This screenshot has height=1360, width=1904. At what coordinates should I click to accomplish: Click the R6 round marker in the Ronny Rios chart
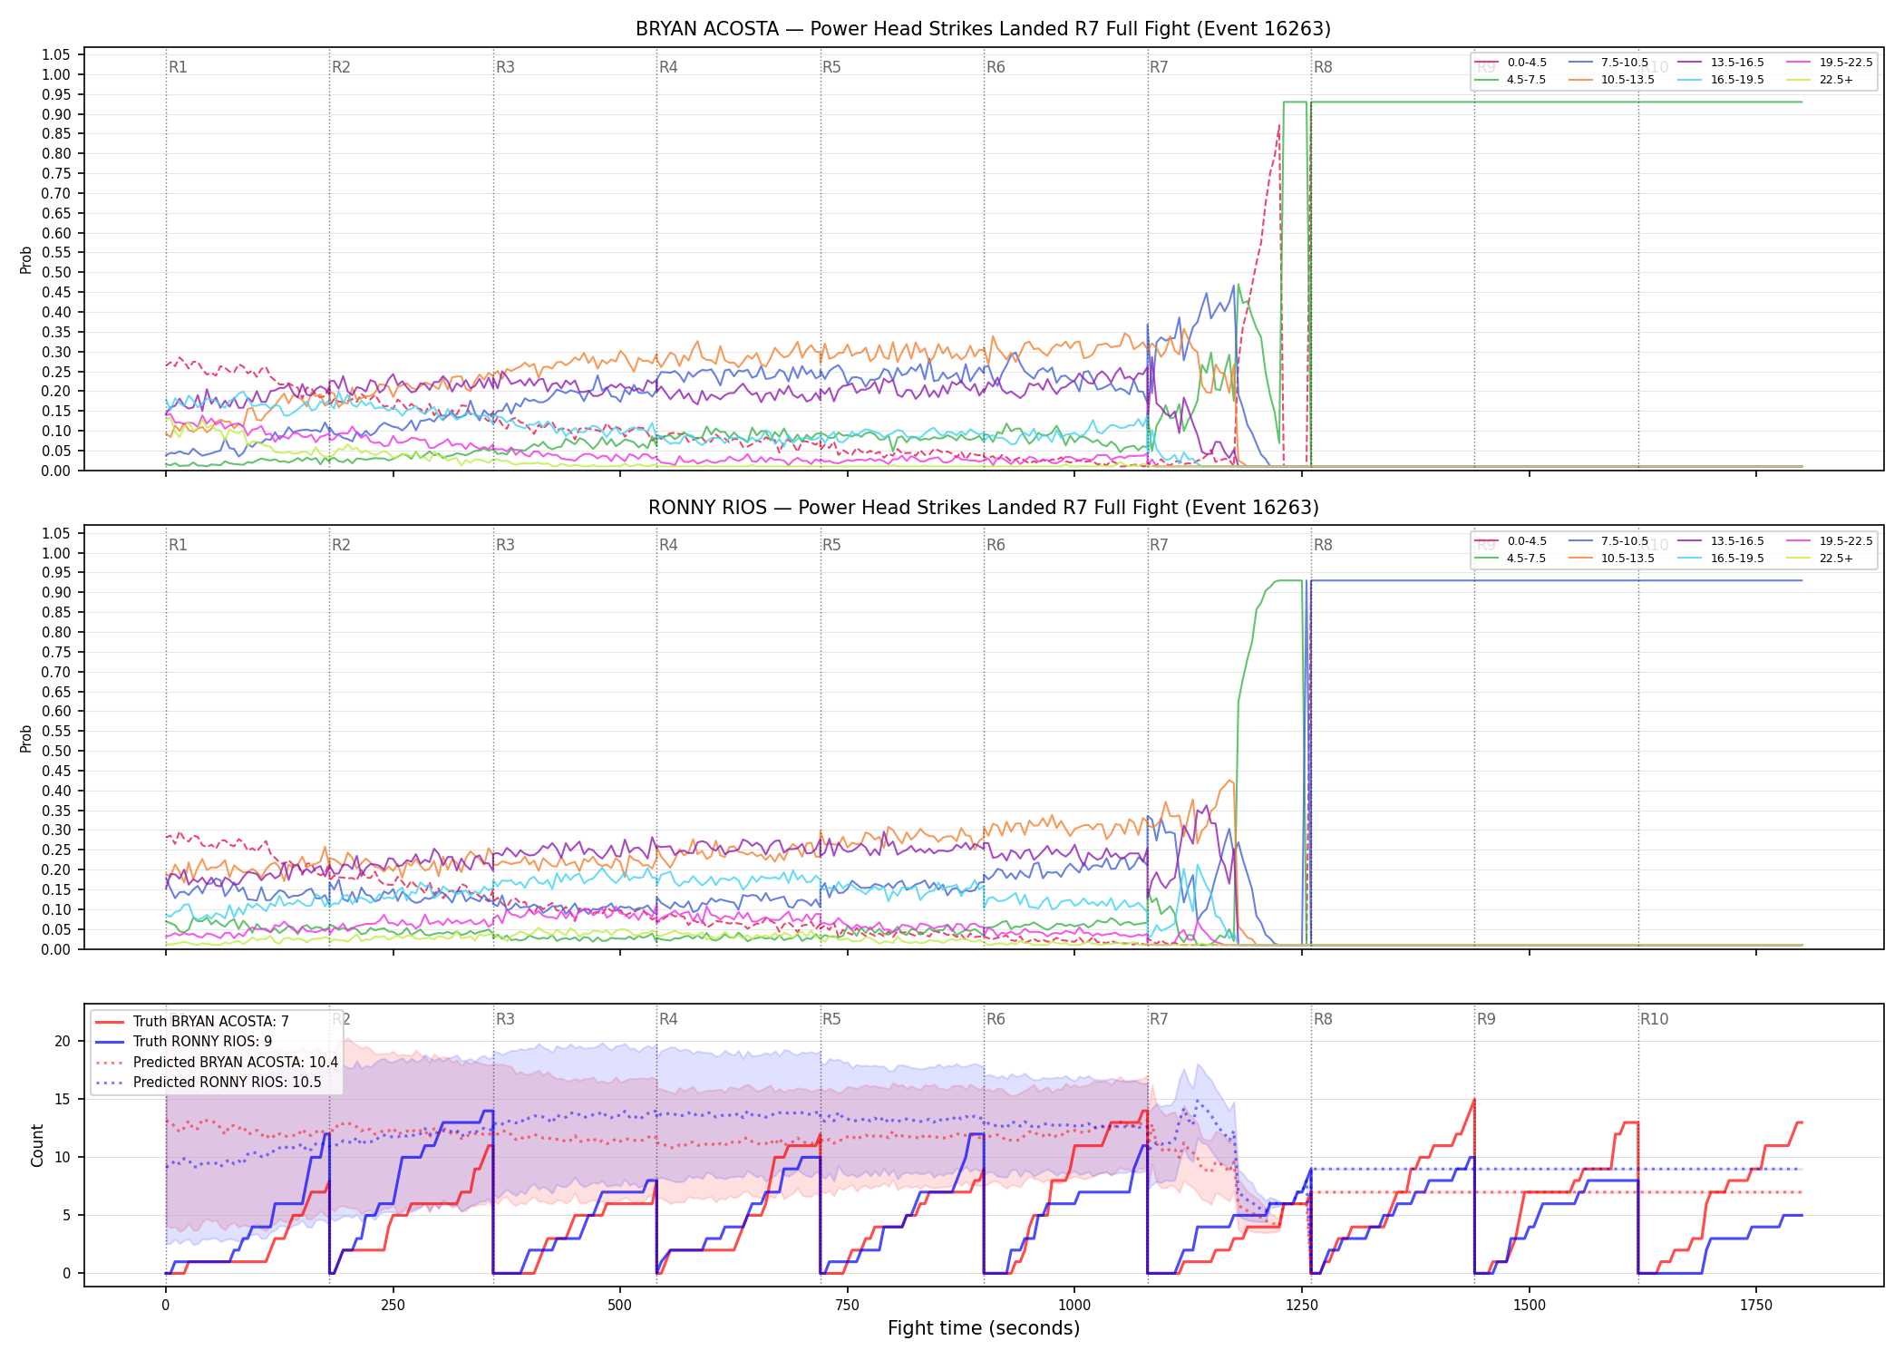(x=996, y=545)
